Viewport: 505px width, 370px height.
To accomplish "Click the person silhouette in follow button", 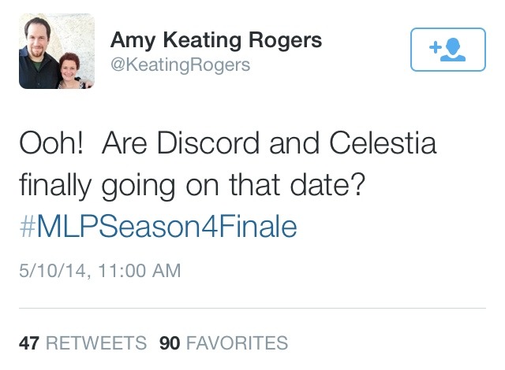I will (454, 50).
